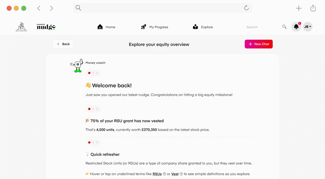Click the nudge logo in the header

pyautogui.click(x=45, y=27)
